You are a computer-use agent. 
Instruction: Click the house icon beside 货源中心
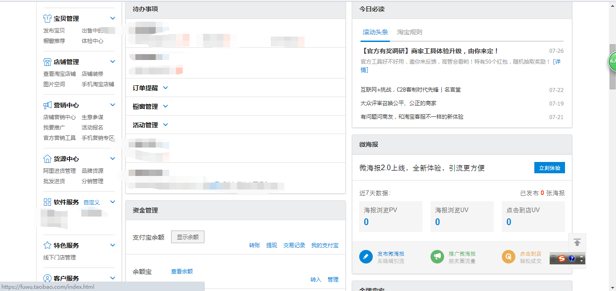click(x=47, y=159)
